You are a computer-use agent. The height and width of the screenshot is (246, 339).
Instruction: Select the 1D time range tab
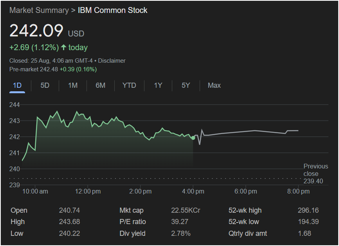[17, 85]
